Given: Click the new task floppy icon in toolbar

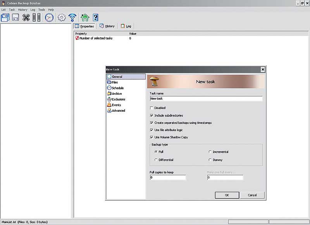Looking at the screenshot, I should coord(5,17).
